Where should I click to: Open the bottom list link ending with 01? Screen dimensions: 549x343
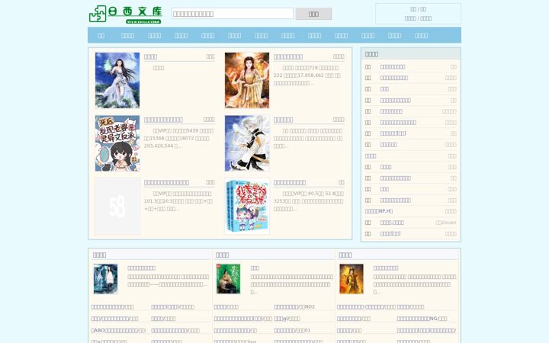292,330
